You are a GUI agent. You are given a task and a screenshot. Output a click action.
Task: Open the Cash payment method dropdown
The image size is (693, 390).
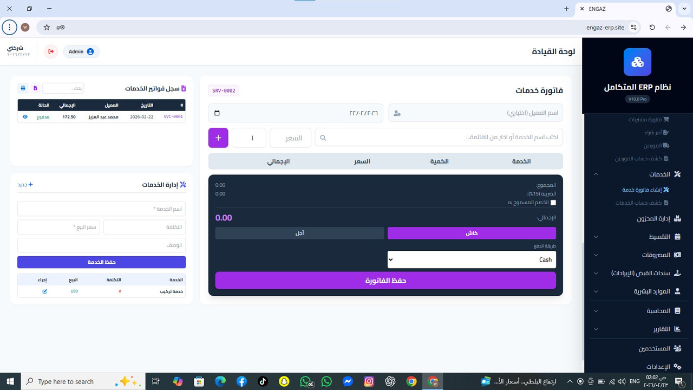[471, 259]
